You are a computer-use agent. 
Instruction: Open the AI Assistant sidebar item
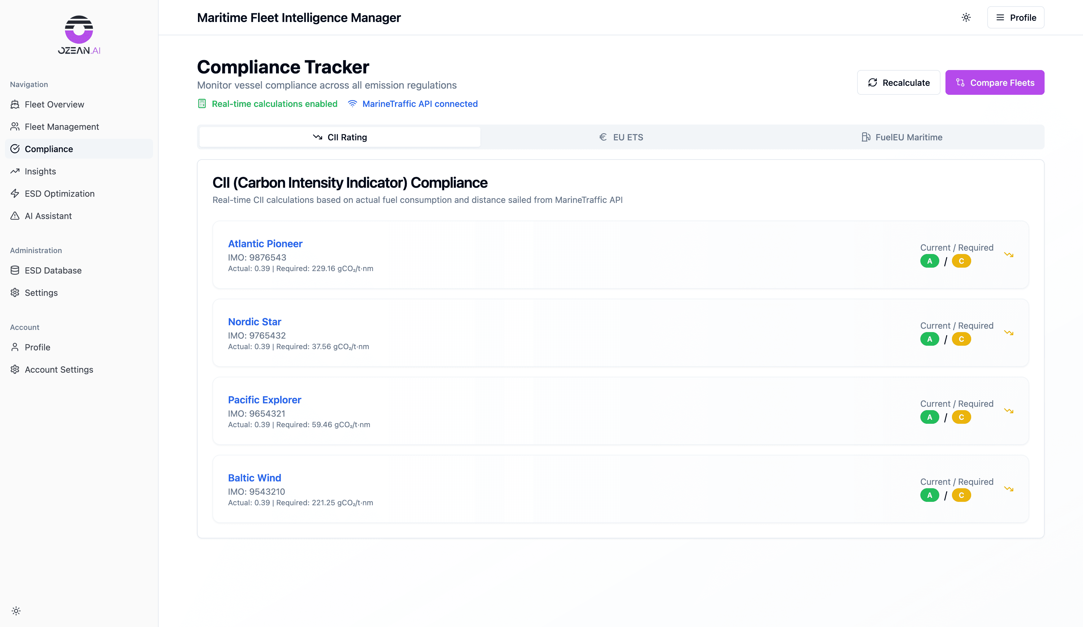(x=48, y=216)
